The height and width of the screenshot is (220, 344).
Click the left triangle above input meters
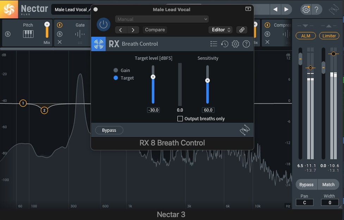point(305,26)
